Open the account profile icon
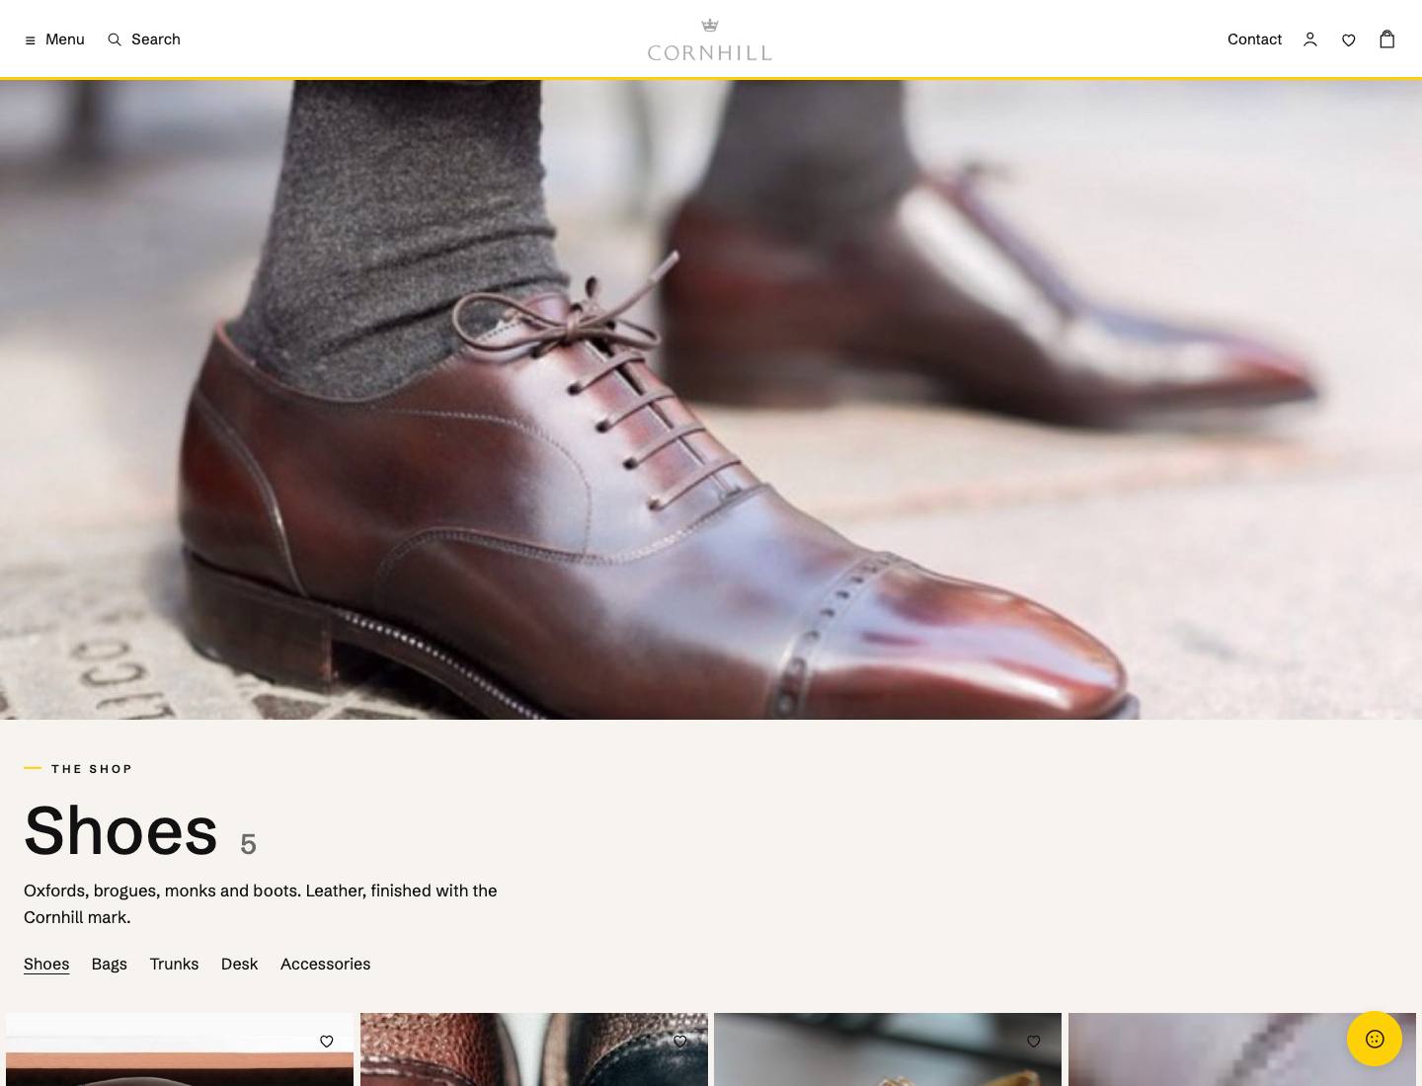Viewport: 1422px width, 1086px height. coord(1310,39)
